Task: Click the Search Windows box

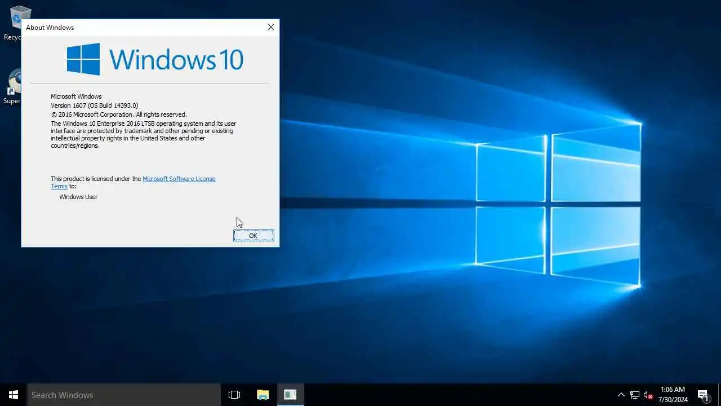Action: tap(124, 395)
